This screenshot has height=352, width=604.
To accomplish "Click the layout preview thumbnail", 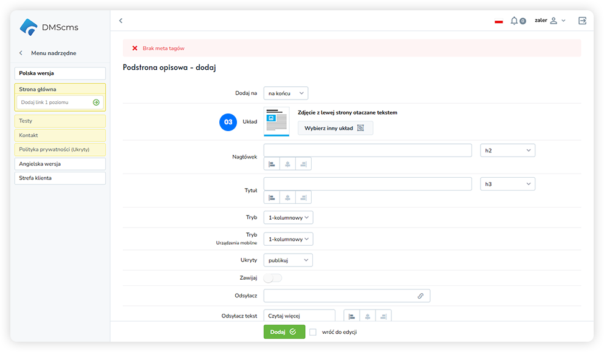I will (x=276, y=121).
